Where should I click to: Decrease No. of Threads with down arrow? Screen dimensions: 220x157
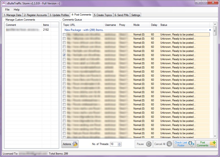tap(120, 145)
